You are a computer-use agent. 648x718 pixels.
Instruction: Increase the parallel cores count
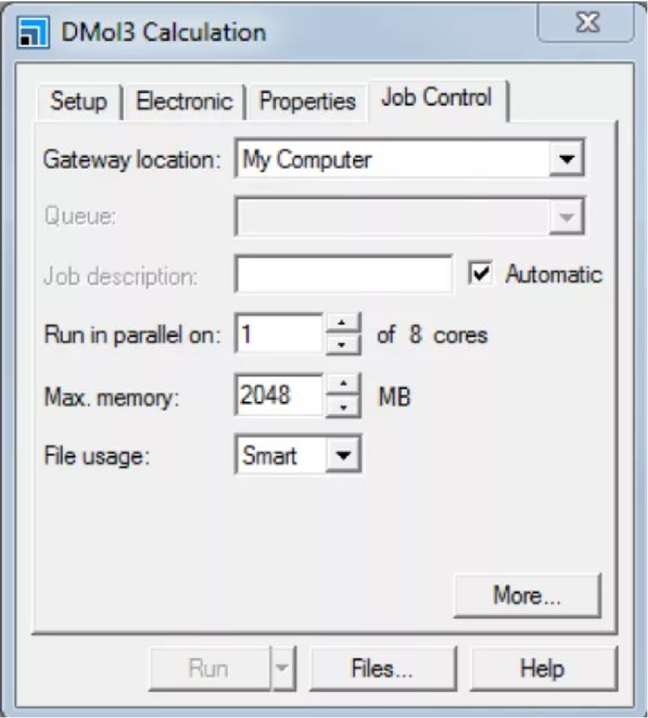(x=343, y=323)
